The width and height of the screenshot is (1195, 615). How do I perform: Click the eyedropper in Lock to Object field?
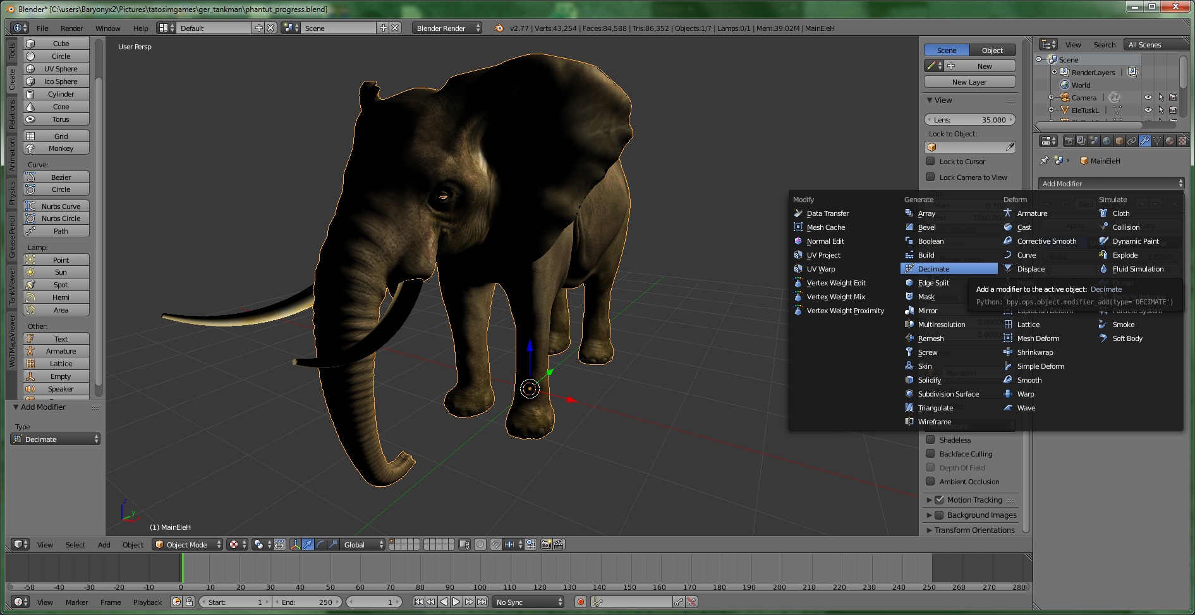pos(1010,147)
